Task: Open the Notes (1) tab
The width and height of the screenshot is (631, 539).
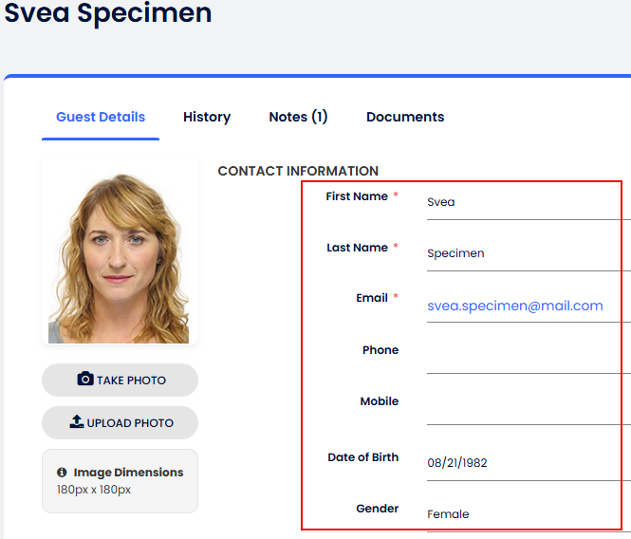Action: point(298,117)
